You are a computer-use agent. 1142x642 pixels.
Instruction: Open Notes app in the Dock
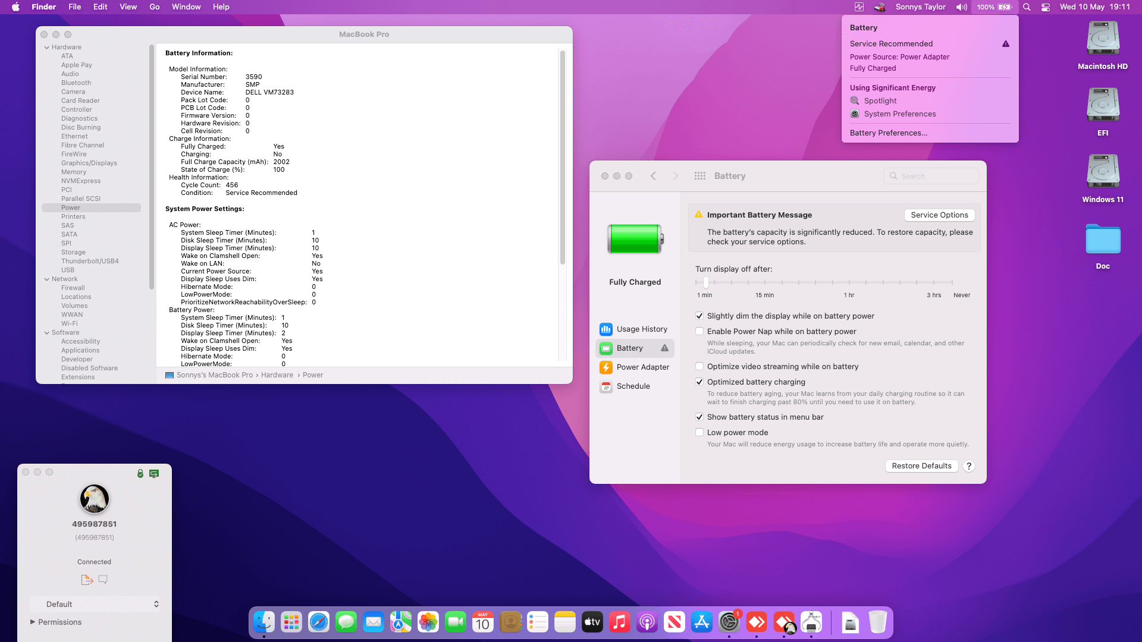pos(565,622)
